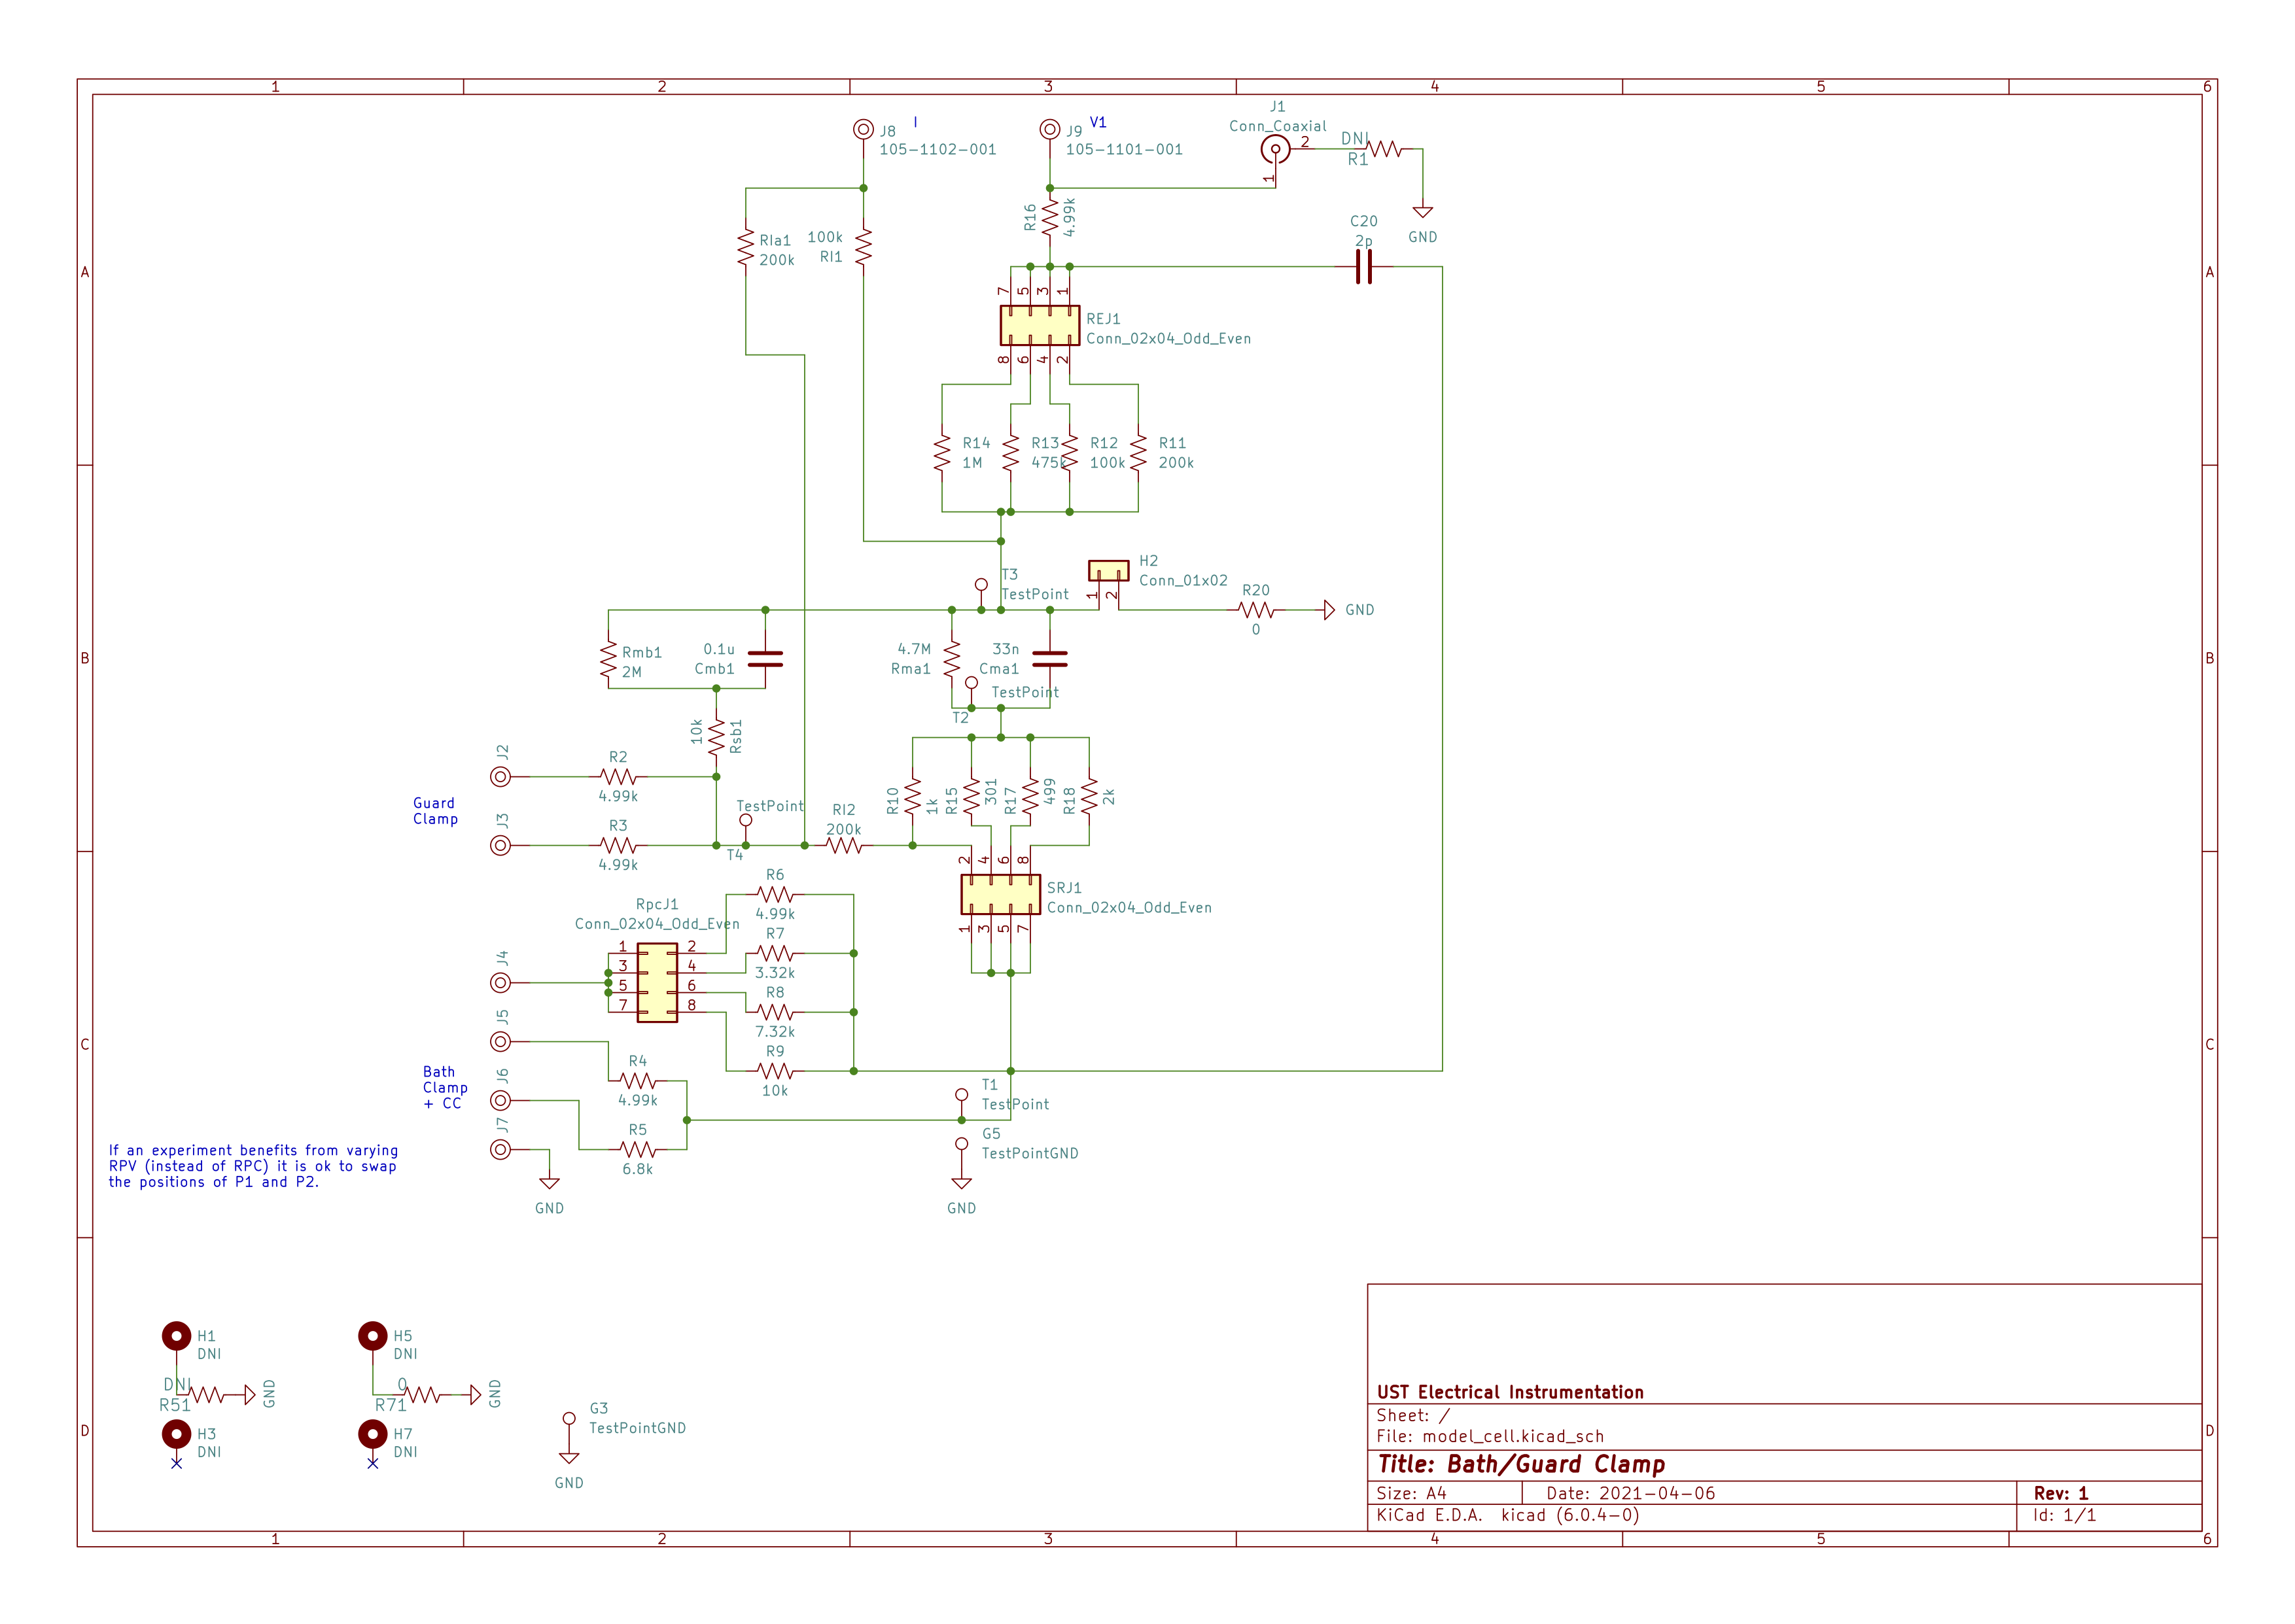Image resolution: width=2295 pixels, height=1624 pixels.
Task: Select the H2 Conn_01x02 header symbol
Action: click(1108, 571)
